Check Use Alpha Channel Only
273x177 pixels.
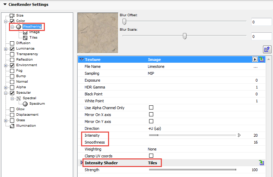(151, 107)
